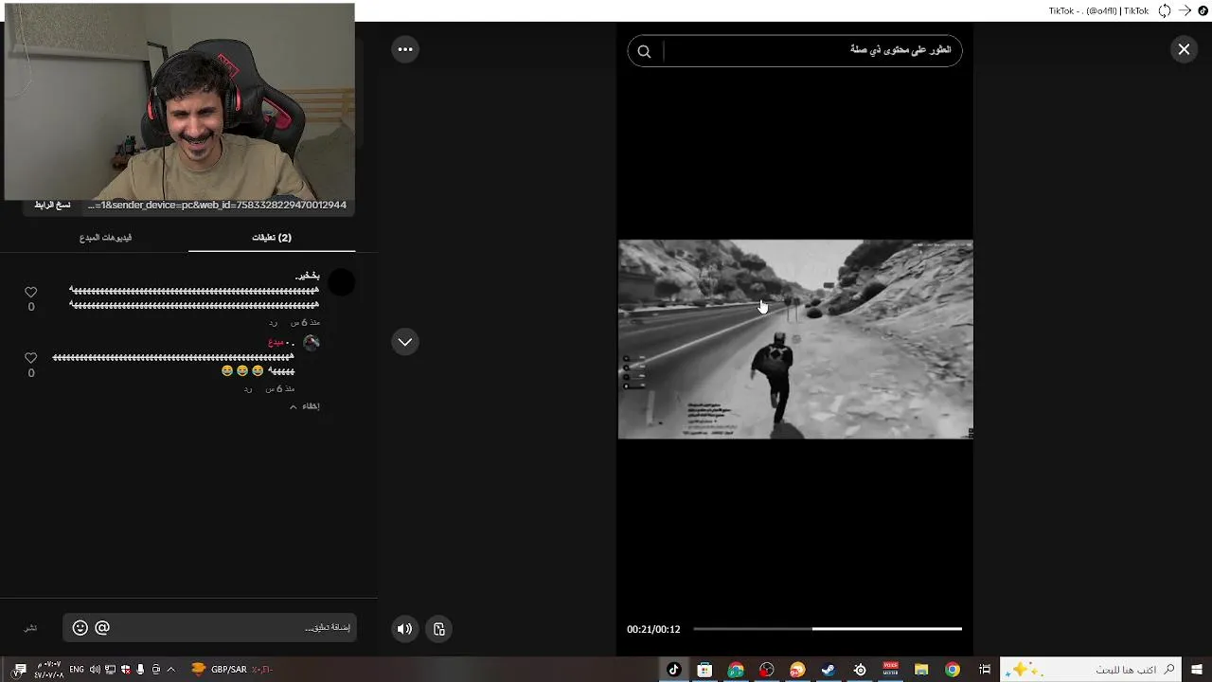Open Microsoft Store from the taskbar
This screenshot has width=1212, height=682.
(x=704, y=670)
